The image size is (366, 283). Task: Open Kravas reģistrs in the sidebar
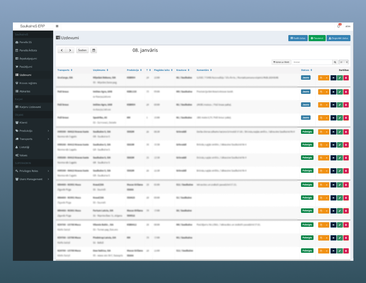(28, 83)
